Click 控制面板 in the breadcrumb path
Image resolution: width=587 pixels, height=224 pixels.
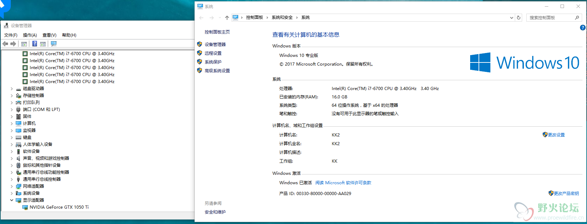click(x=255, y=17)
